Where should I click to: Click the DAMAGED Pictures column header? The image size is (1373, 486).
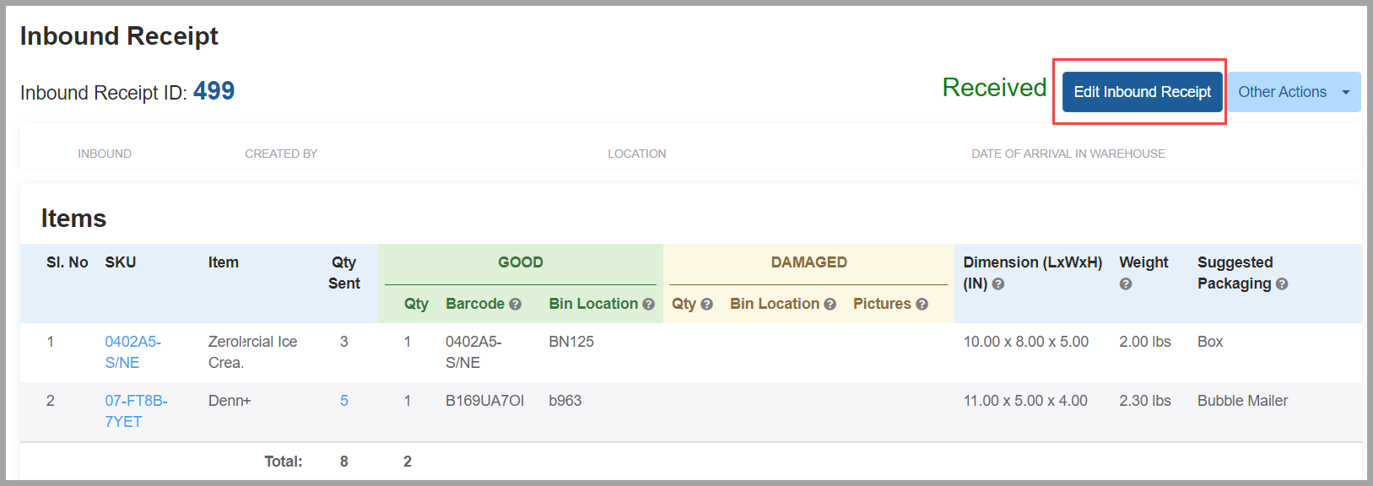pos(882,304)
